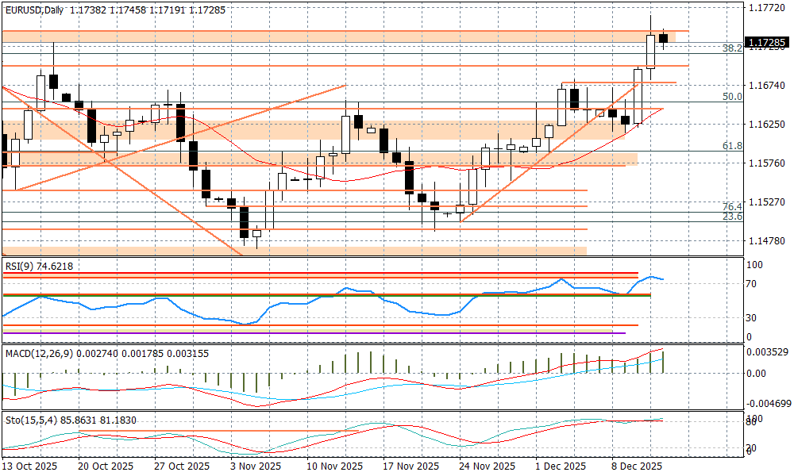Select the 1.14780 price axis label
The image size is (794, 476).
coord(766,240)
